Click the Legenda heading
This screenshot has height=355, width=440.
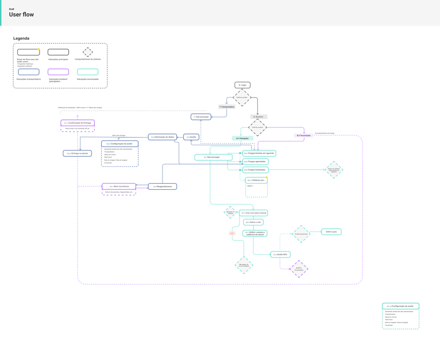coord(21,38)
